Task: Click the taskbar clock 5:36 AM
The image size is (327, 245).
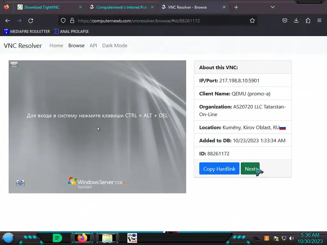Action: [310, 235]
